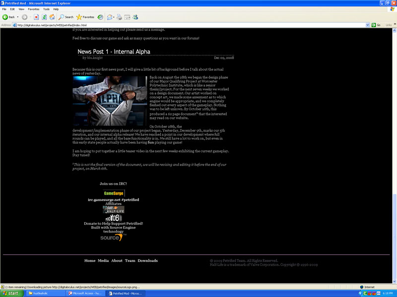The height and width of the screenshot is (297, 397).
Task: Open the Media footer link
Action: 103,261
